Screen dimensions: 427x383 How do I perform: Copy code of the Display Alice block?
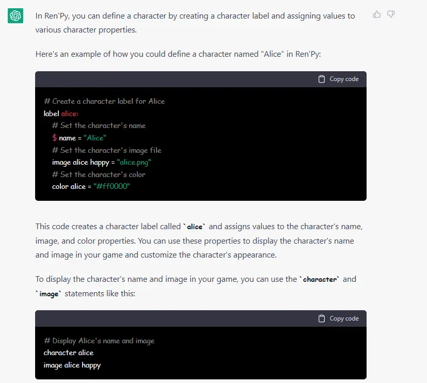(339, 318)
